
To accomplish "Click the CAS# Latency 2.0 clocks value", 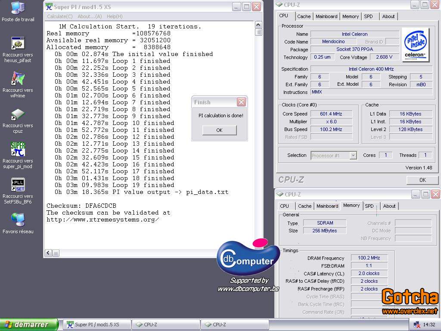I will click(369, 273).
